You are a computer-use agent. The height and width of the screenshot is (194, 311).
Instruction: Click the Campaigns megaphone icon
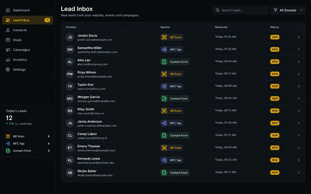point(8,50)
